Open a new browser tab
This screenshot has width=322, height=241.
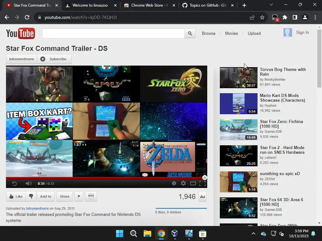click(x=244, y=6)
